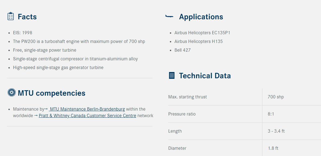
Task: Click the 'Diameter' table label
Action: (177, 148)
